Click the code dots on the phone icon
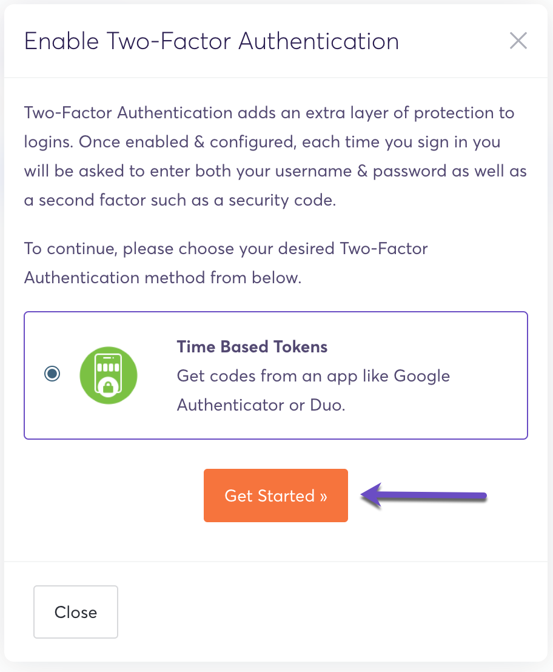The height and width of the screenshot is (672, 553). pos(109,366)
